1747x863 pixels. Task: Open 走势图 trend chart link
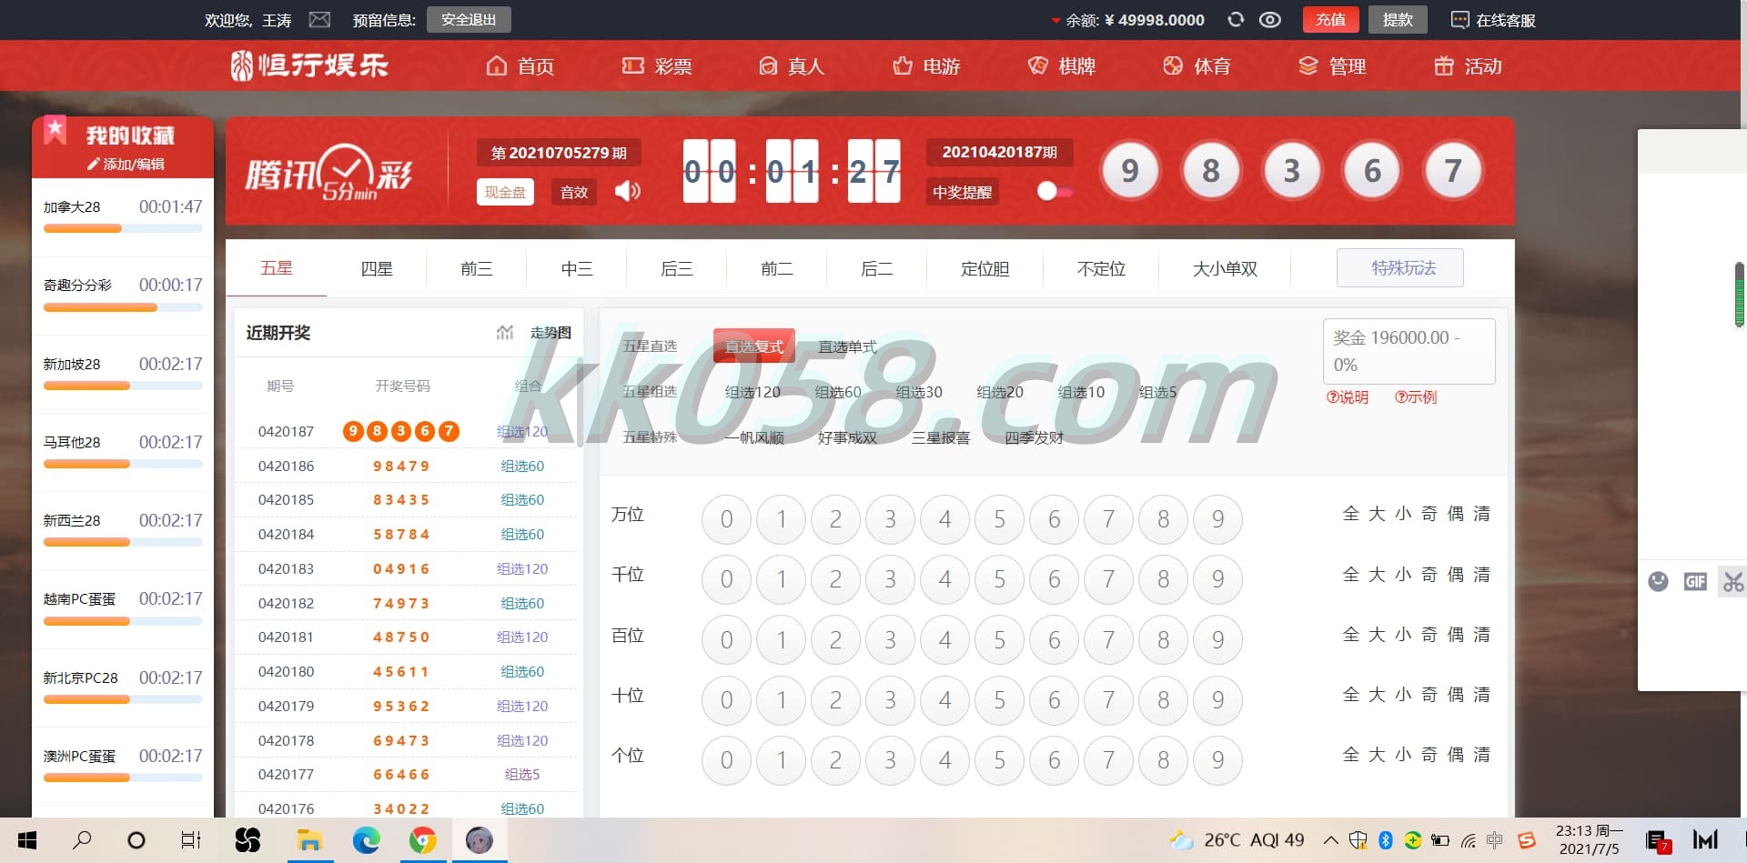[550, 333]
